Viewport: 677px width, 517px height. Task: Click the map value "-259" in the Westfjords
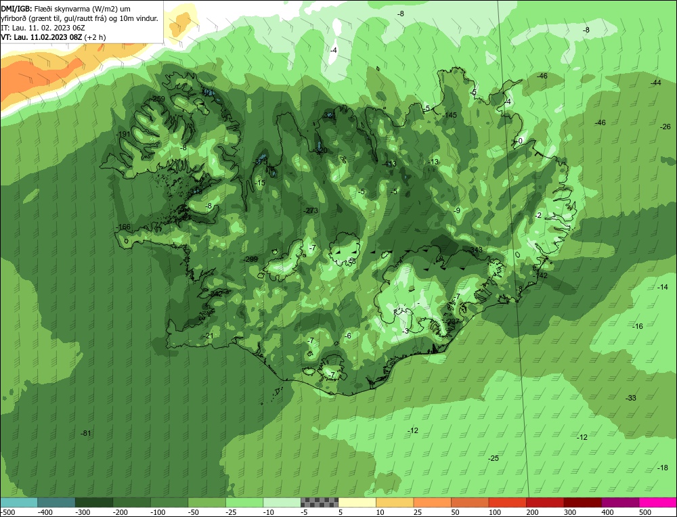(158, 99)
